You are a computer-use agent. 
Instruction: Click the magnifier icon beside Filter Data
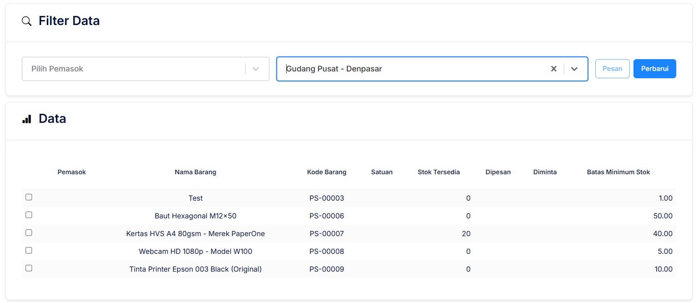pos(27,21)
